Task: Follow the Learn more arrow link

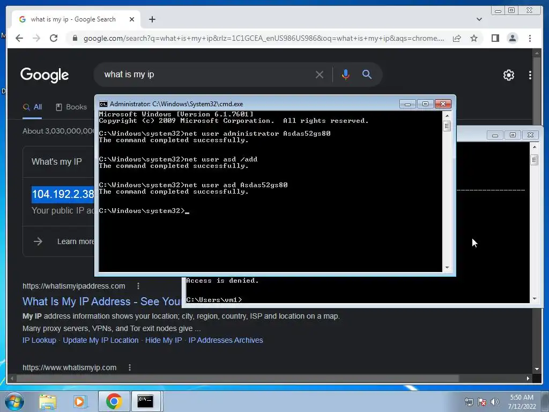Action: point(38,241)
